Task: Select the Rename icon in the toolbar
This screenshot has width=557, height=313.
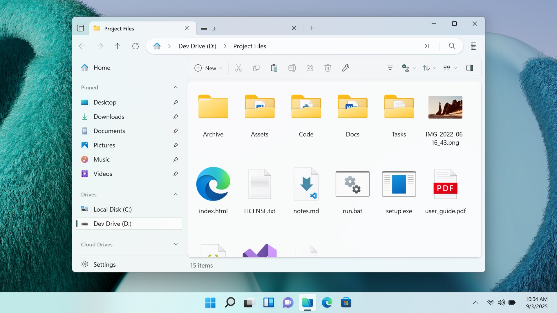Action: pyautogui.click(x=292, y=68)
